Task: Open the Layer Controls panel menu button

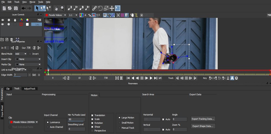Action: pyautogui.click(x=39, y=20)
